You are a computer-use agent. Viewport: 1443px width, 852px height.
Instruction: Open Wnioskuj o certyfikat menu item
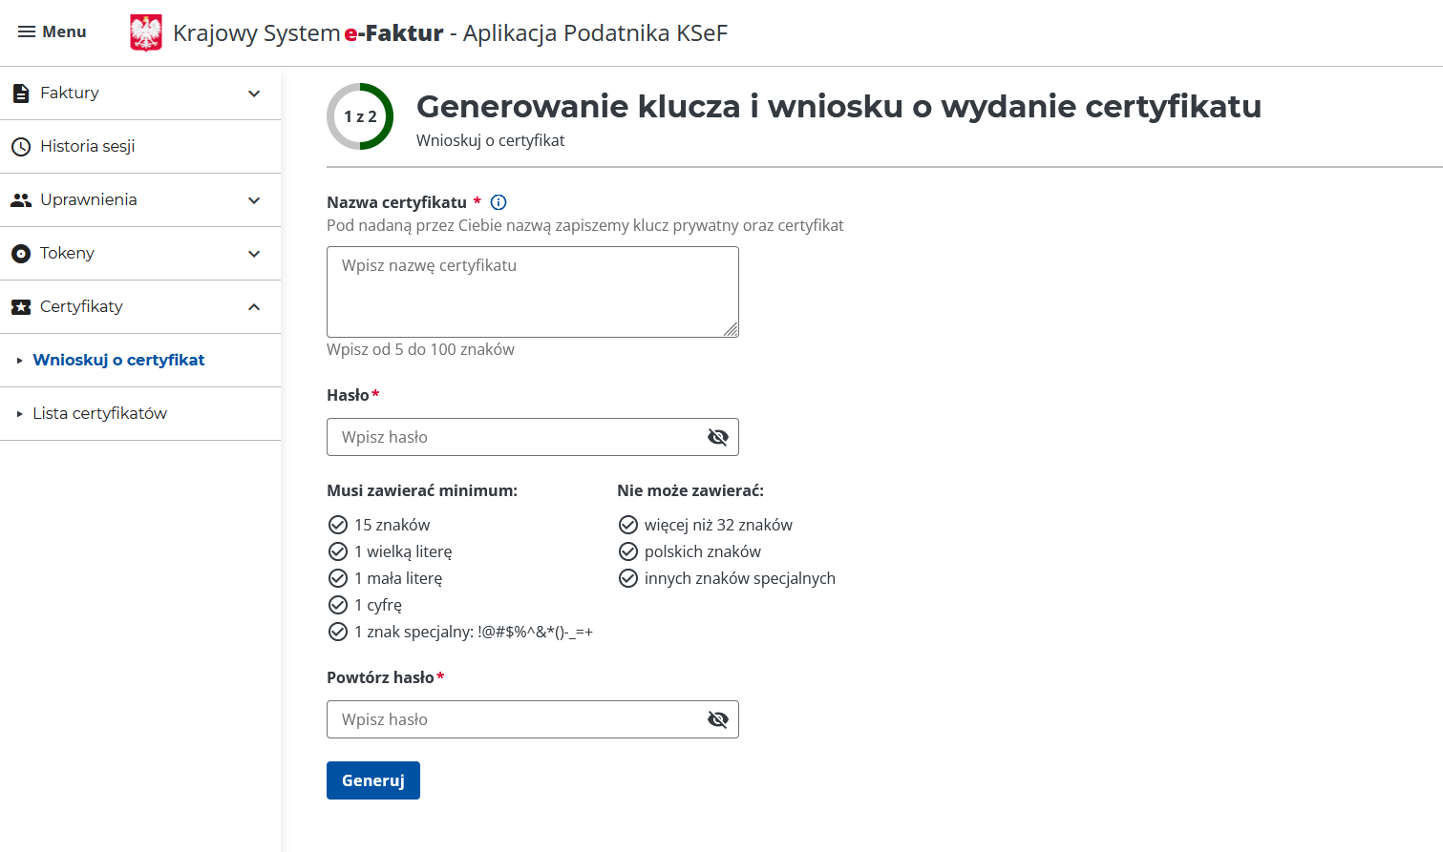120,360
